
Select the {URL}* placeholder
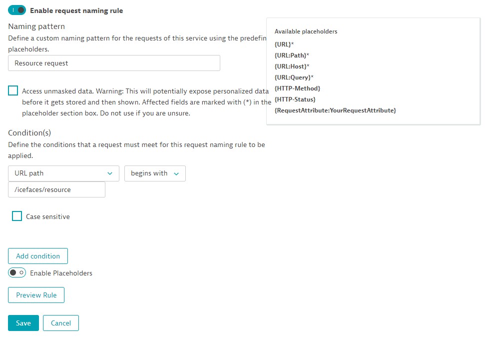point(284,44)
